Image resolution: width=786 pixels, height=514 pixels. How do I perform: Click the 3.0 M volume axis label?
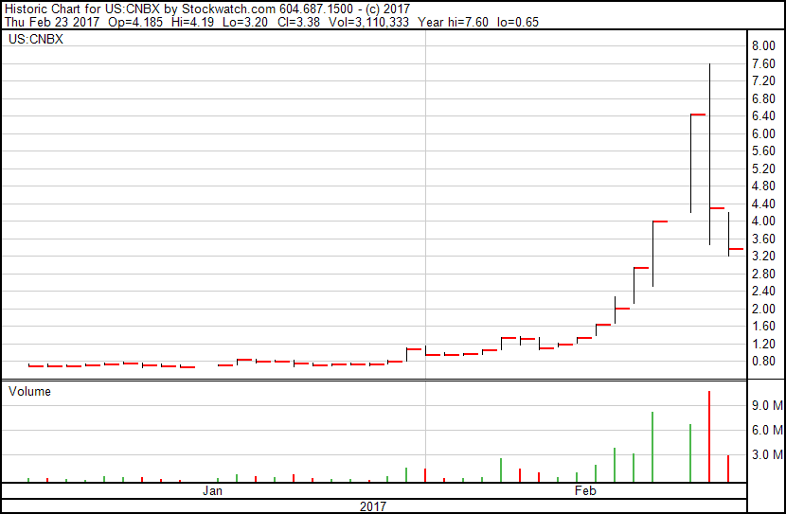click(766, 454)
